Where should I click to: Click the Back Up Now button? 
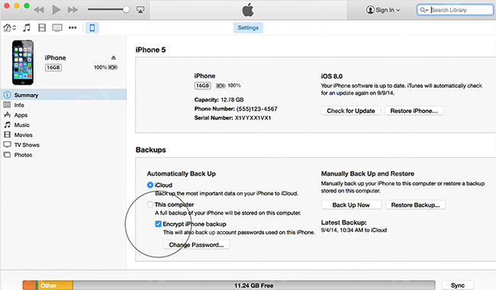click(351, 205)
